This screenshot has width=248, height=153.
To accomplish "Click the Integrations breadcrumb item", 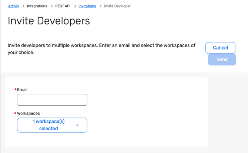I will [37, 6].
